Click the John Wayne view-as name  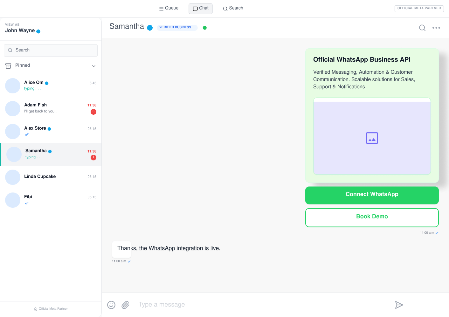coord(20,30)
